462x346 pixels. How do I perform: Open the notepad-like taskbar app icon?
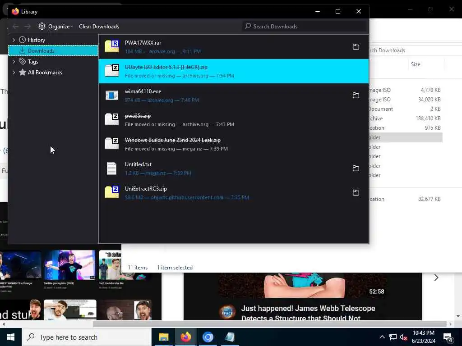tap(230, 337)
